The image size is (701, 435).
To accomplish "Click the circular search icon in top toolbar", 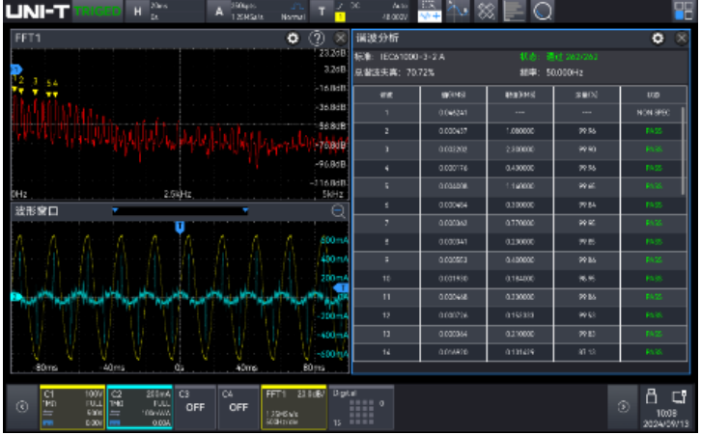I will pyautogui.click(x=543, y=11).
